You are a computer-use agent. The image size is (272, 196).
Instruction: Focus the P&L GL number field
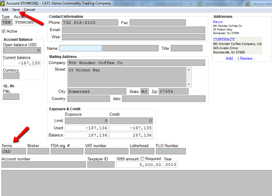pos(11,97)
